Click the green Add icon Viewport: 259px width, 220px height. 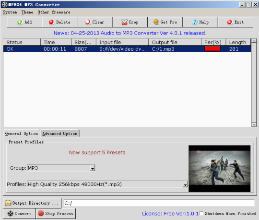(x=20, y=22)
